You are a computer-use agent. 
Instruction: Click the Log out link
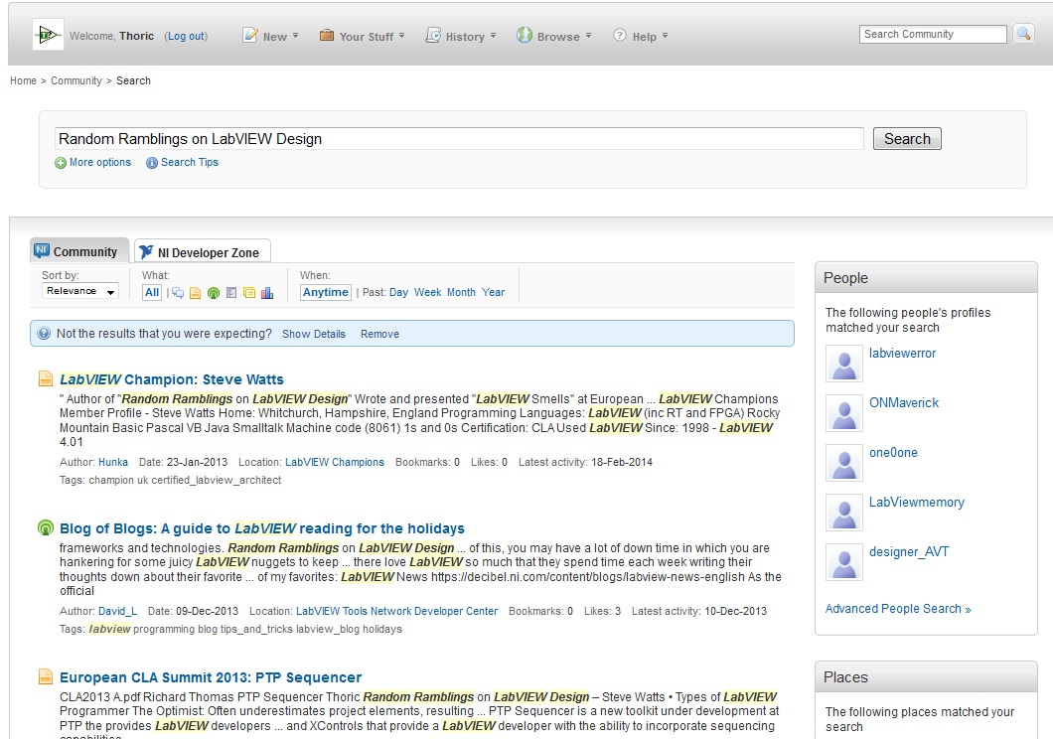[187, 36]
